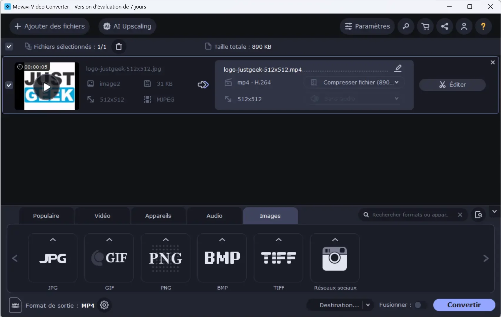The height and width of the screenshot is (317, 501).
Task: Expand BMP presets chevron
Action: click(222, 240)
